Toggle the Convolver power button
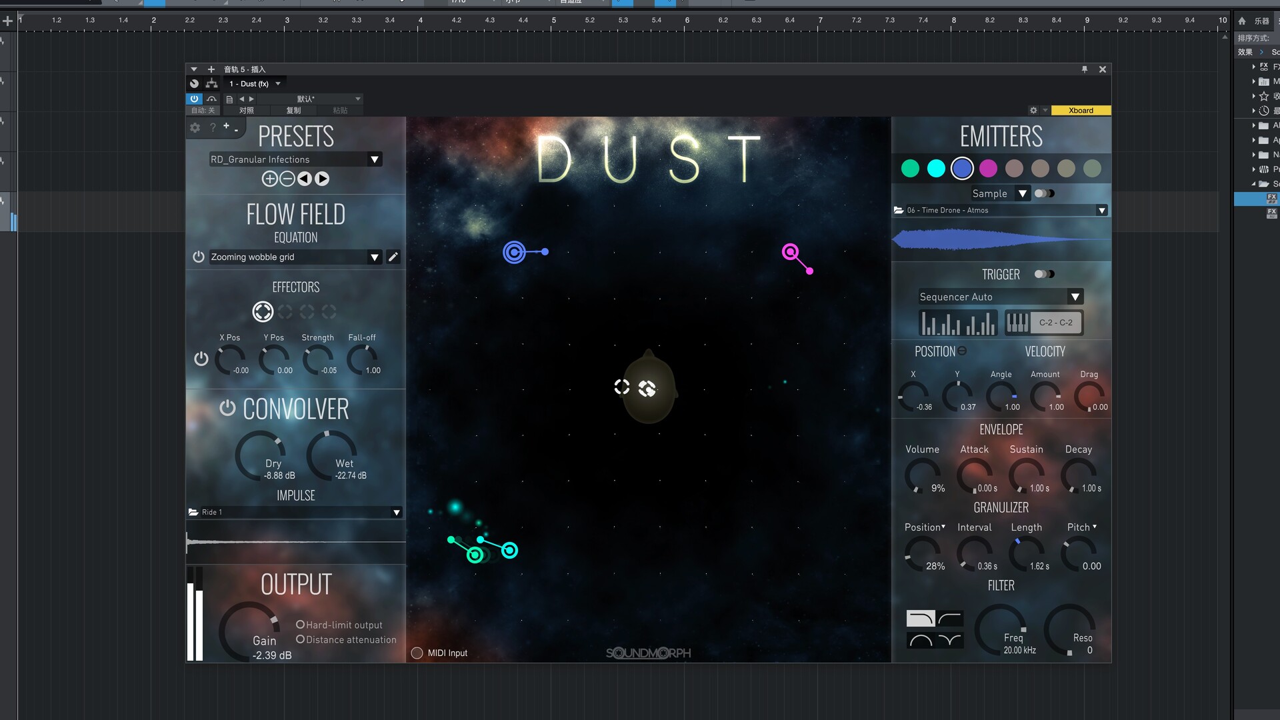This screenshot has width=1280, height=720. pyautogui.click(x=227, y=408)
